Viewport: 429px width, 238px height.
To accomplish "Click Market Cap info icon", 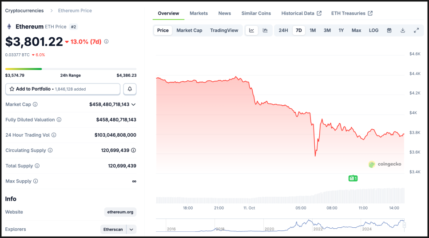I will [36, 104].
